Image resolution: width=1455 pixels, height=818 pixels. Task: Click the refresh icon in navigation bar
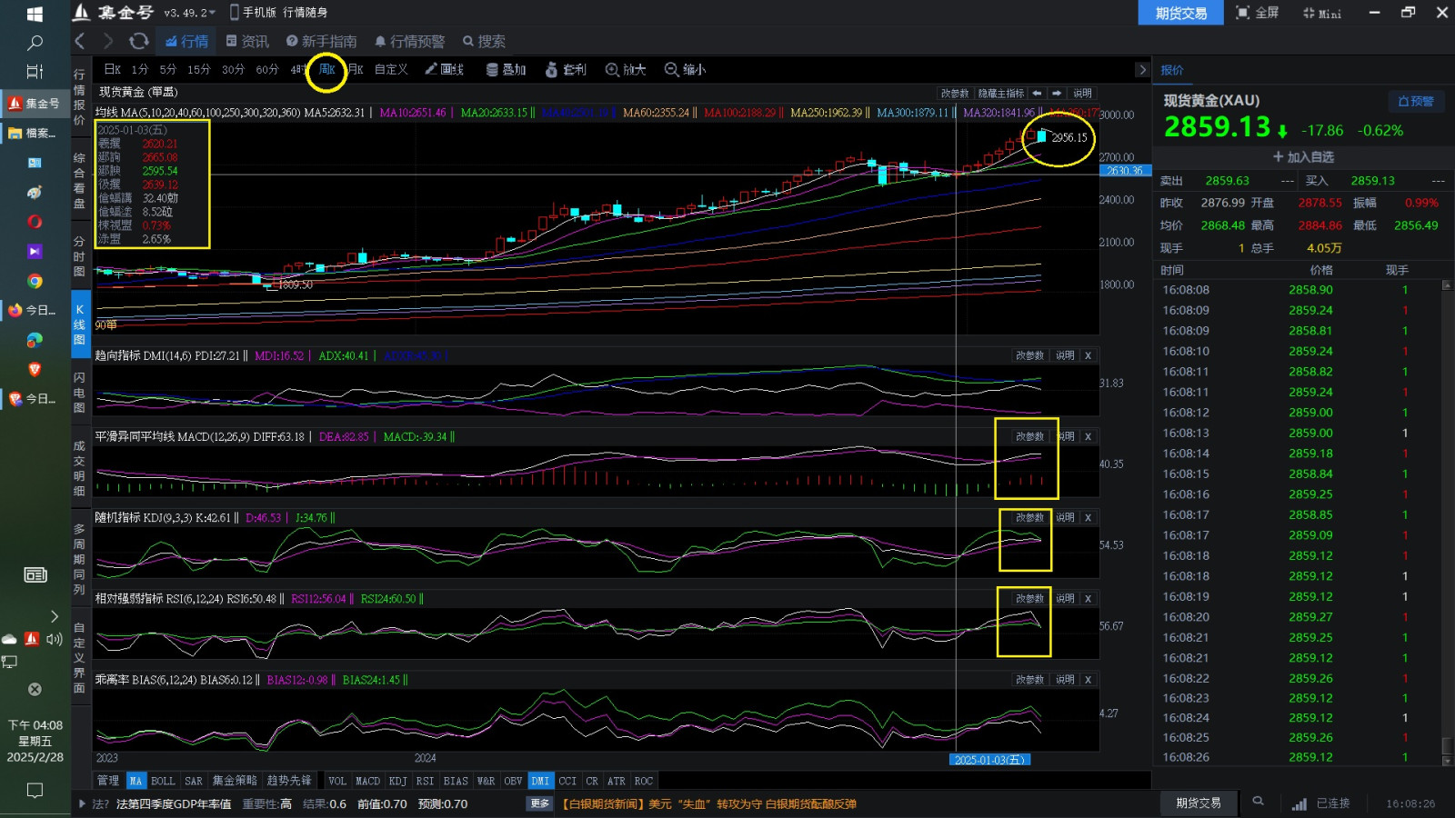138,41
